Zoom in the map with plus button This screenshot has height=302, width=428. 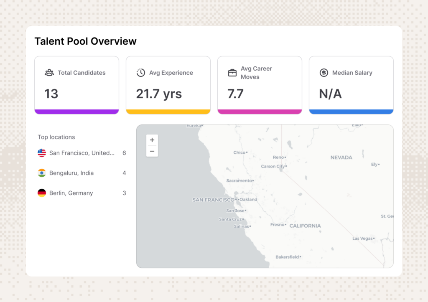pos(152,140)
